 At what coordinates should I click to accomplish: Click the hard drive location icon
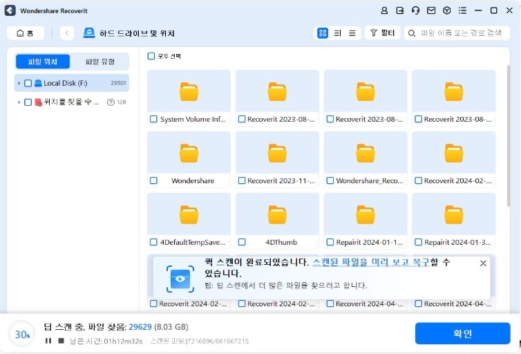point(89,33)
